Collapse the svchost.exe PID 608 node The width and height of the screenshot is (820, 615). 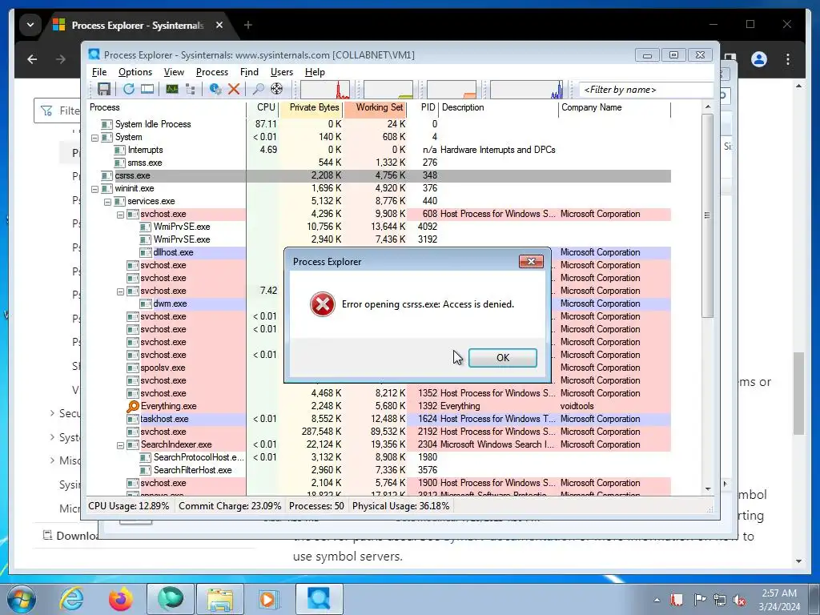pyautogui.click(x=120, y=215)
